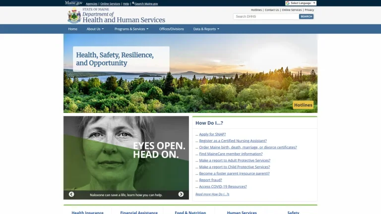Open Read more How Do I...?s link

[x=212, y=194]
